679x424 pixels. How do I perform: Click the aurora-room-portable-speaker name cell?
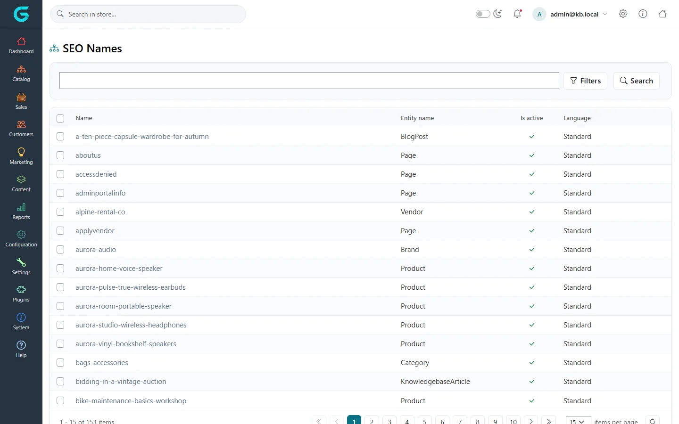[x=124, y=306]
